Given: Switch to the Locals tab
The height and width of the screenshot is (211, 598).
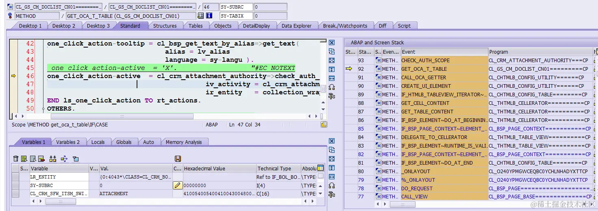Looking at the screenshot, I should [x=98, y=142].
